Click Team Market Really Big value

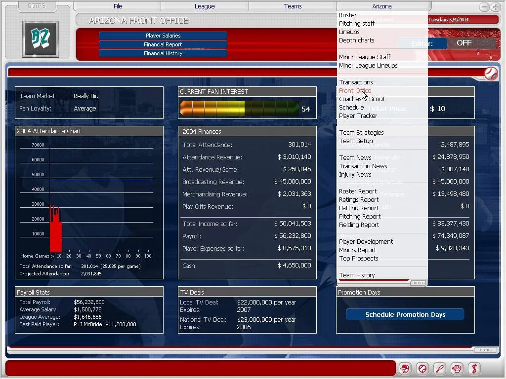[86, 96]
